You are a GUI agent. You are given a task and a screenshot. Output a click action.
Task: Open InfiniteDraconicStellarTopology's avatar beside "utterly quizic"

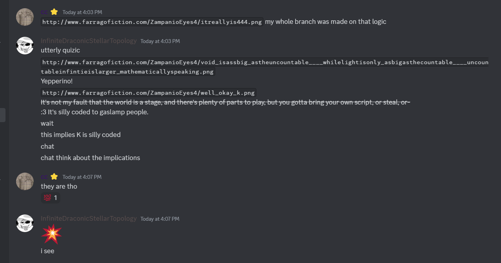[x=25, y=46]
